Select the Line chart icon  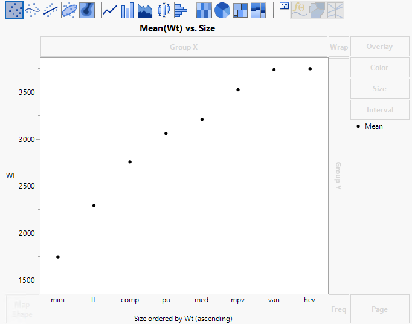[109, 10]
